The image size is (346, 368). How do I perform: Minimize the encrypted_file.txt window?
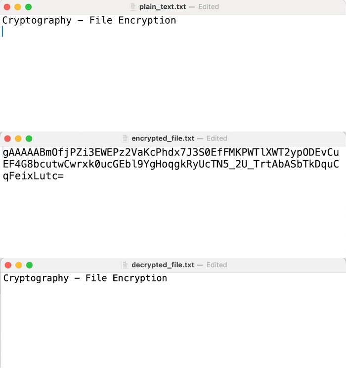coord(18,138)
